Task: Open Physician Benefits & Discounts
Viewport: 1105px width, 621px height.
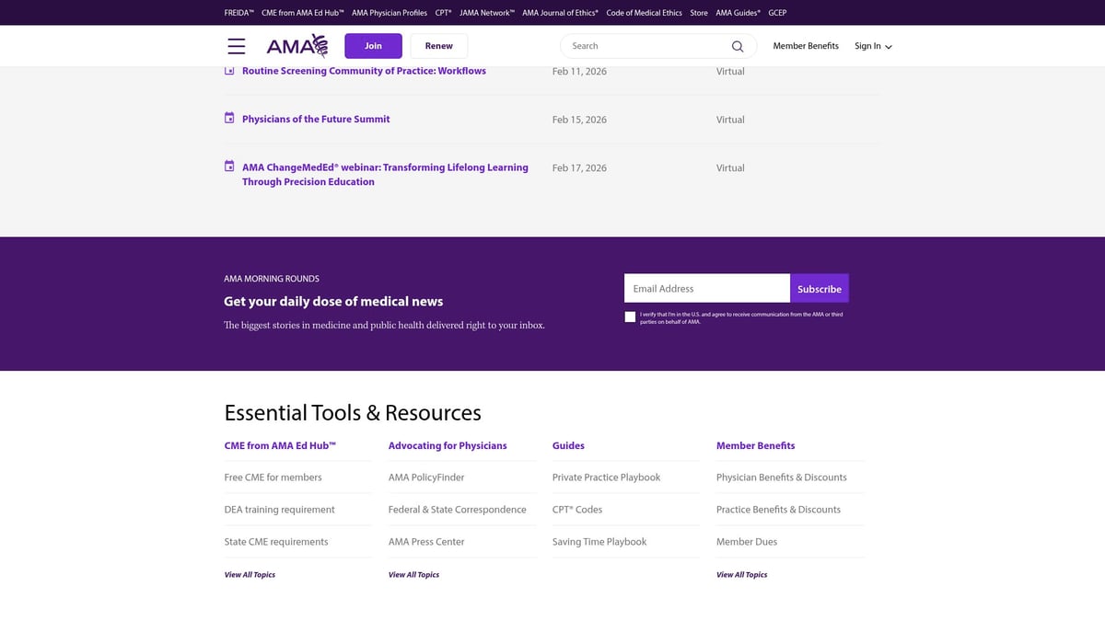Action: coord(782,477)
